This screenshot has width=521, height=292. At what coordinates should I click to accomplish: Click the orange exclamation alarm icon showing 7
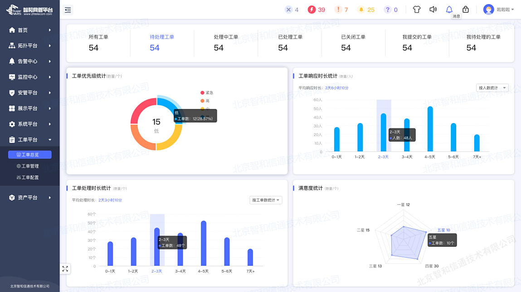(x=338, y=9)
